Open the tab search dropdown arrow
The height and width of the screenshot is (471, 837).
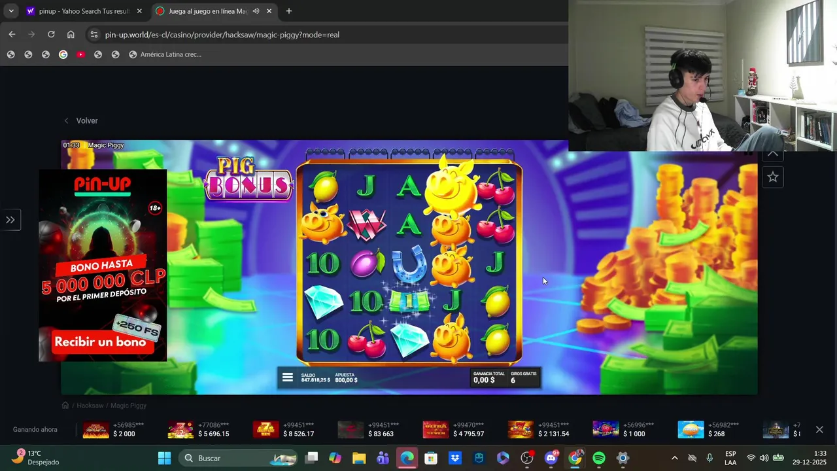tap(11, 11)
